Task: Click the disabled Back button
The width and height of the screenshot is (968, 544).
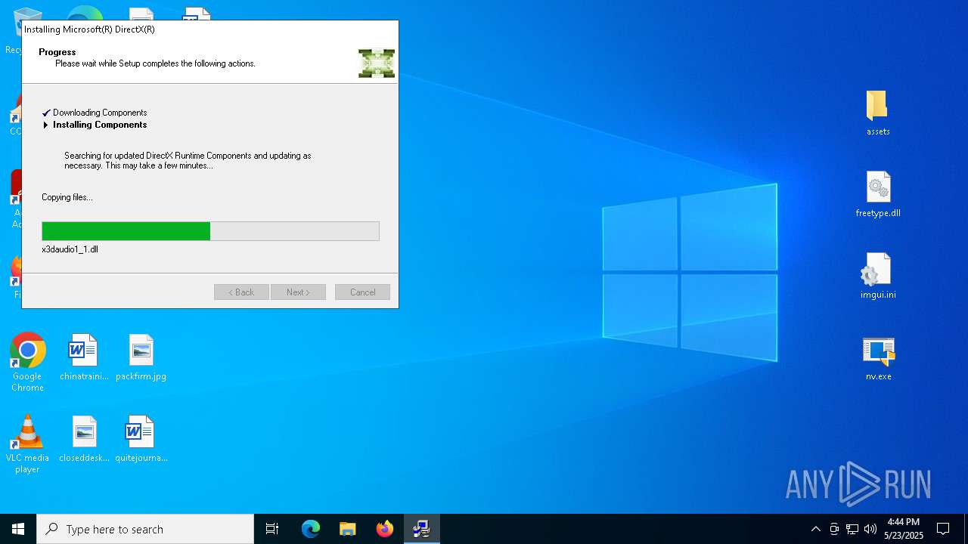Action: (241, 292)
